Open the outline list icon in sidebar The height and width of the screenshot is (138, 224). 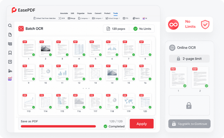click(10, 44)
